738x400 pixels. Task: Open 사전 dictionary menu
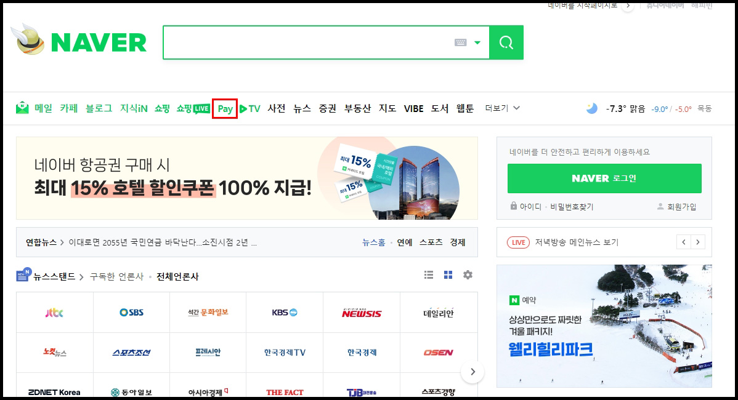pyautogui.click(x=277, y=108)
